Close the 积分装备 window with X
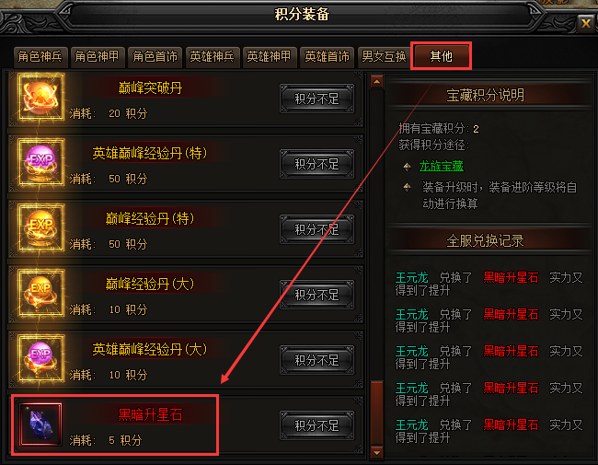The width and height of the screenshot is (598, 465). pyautogui.click(x=585, y=24)
